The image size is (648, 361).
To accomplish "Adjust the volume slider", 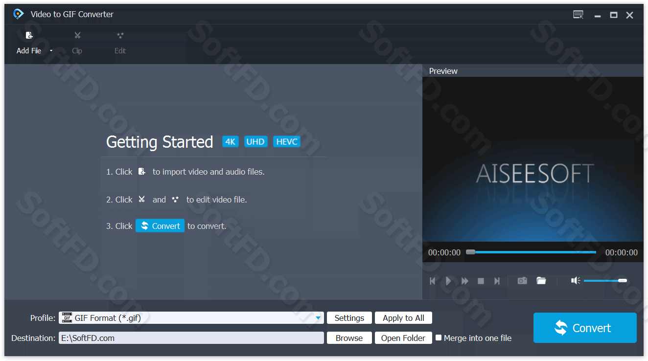I will point(605,280).
